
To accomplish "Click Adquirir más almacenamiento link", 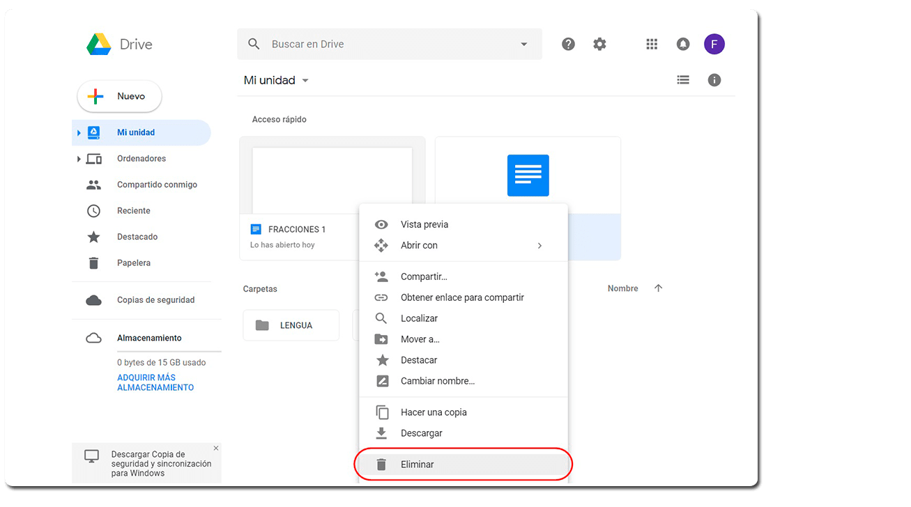I will tap(155, 382).
